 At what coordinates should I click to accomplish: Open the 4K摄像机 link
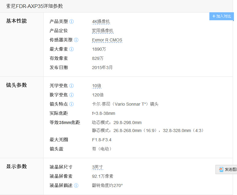[x=101, y=21]
